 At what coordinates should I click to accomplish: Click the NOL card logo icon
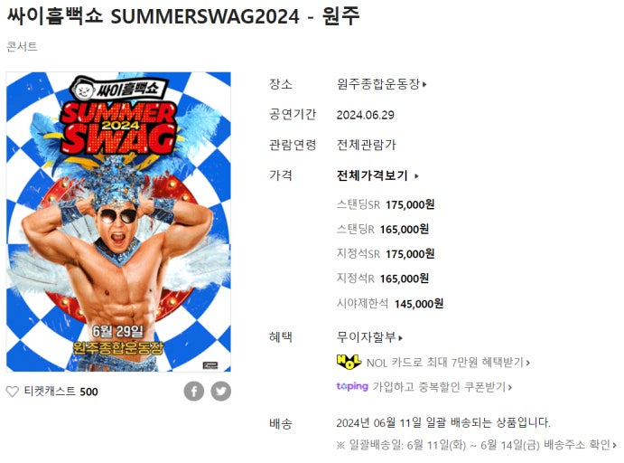coord(349,362)
